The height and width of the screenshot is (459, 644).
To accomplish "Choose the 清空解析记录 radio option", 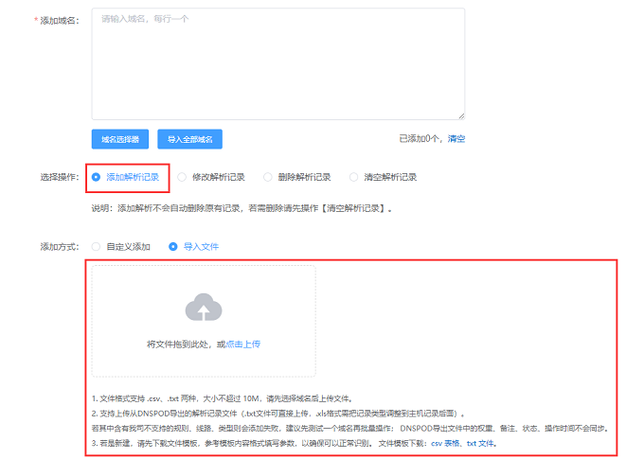I will pyautogui.click(x=354, y=177).
